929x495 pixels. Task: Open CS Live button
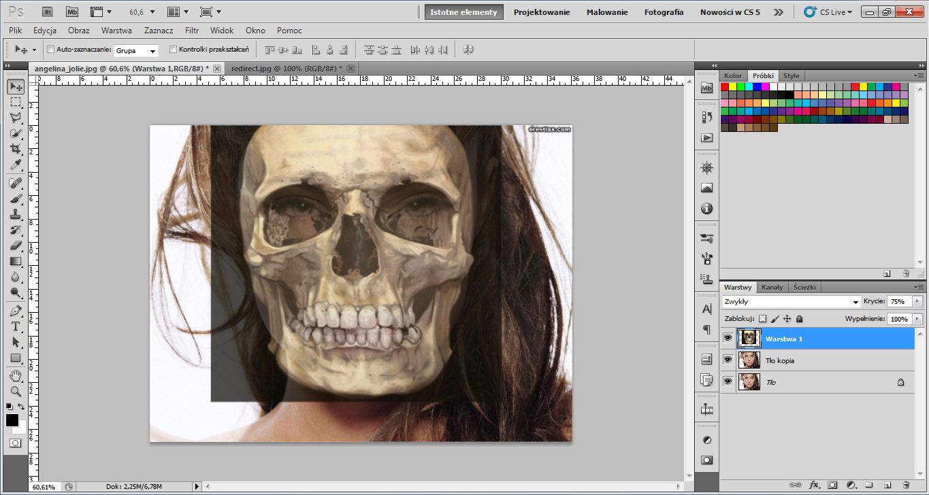[828, 12]
